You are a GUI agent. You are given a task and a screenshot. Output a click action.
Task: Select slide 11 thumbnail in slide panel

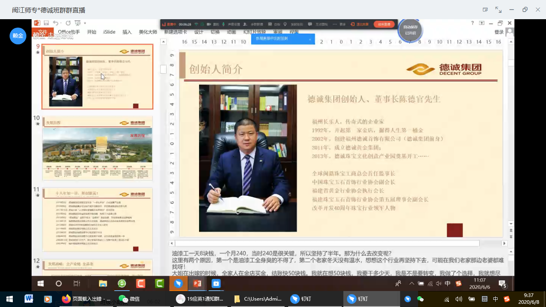click(97, 220)
